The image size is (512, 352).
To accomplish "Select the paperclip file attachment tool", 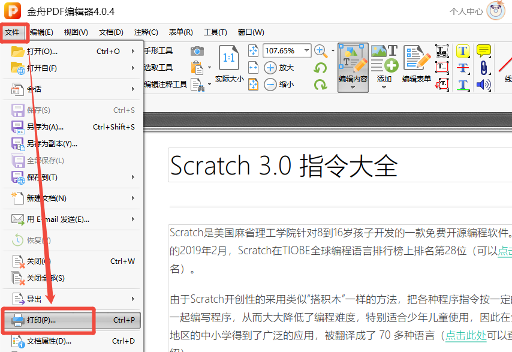I will tap(484, 68).
